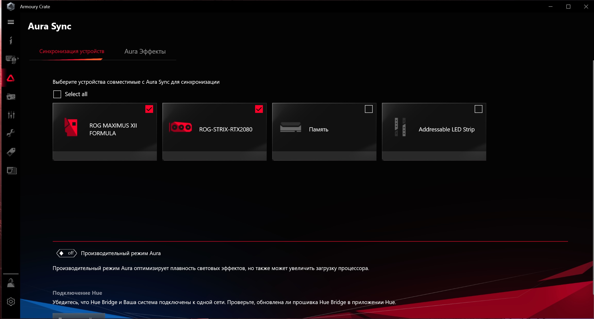
Task: Expand the Devices submenu arrow
Action: (18, 59)
